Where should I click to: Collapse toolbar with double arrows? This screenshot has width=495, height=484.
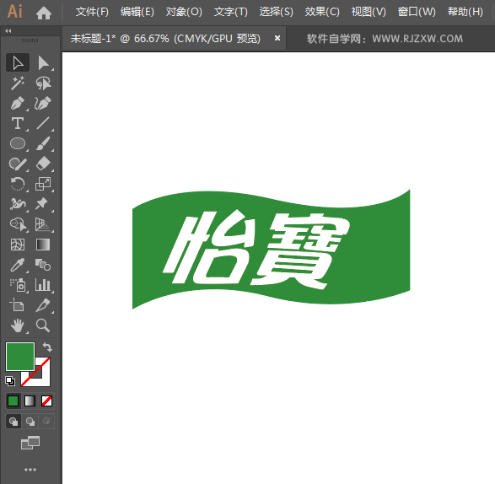(8, 30)
